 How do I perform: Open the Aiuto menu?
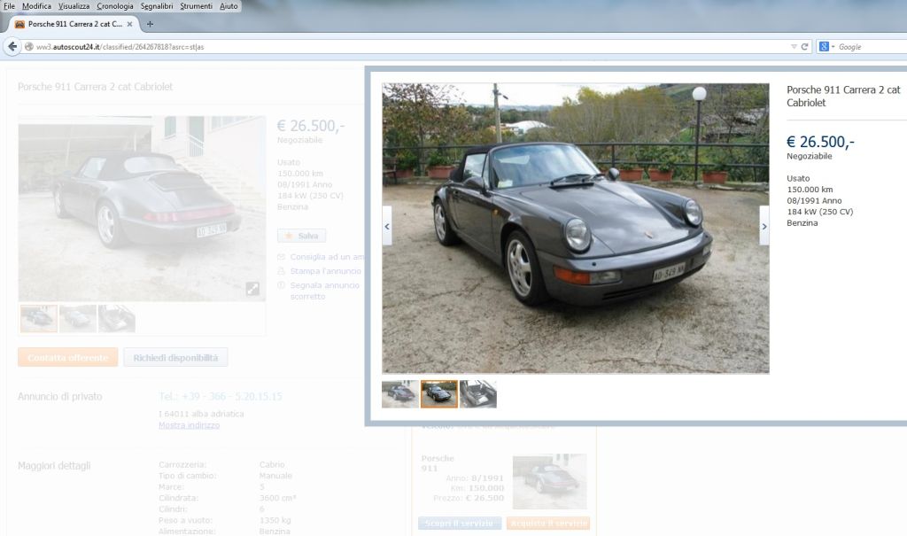(x=229, y=6)
